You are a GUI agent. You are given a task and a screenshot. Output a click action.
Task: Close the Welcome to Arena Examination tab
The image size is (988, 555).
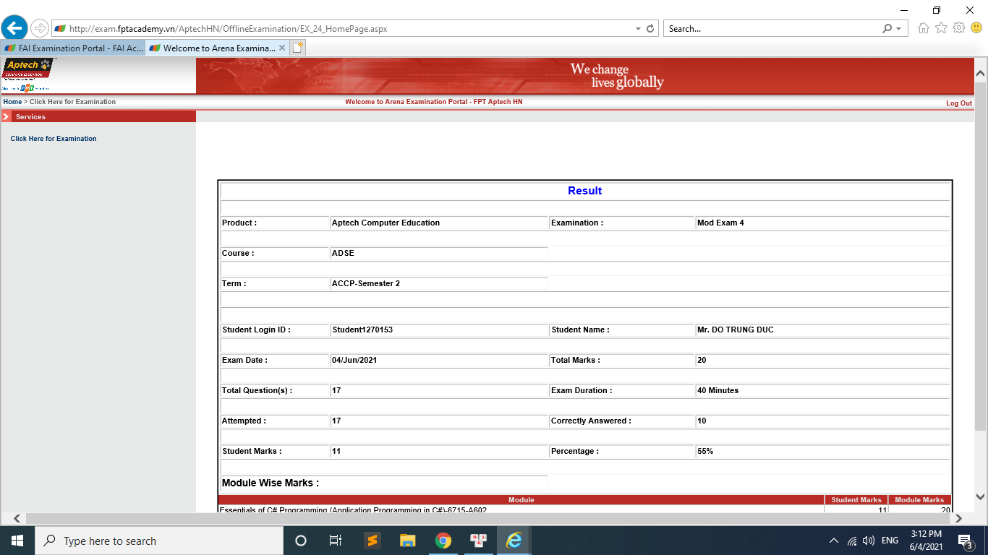[282, 48]
